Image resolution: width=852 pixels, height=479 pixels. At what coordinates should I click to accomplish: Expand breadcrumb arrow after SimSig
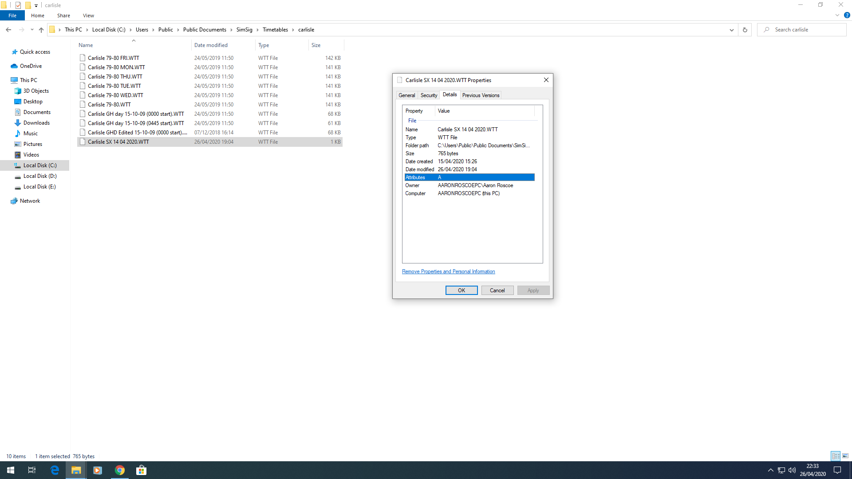point(257,30)
